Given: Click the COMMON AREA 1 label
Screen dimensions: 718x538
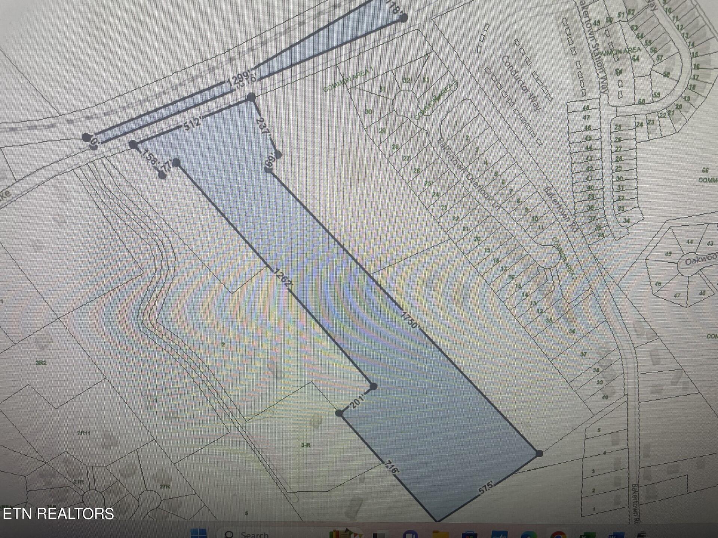Looking at the screenshot, I should (348, 80).
